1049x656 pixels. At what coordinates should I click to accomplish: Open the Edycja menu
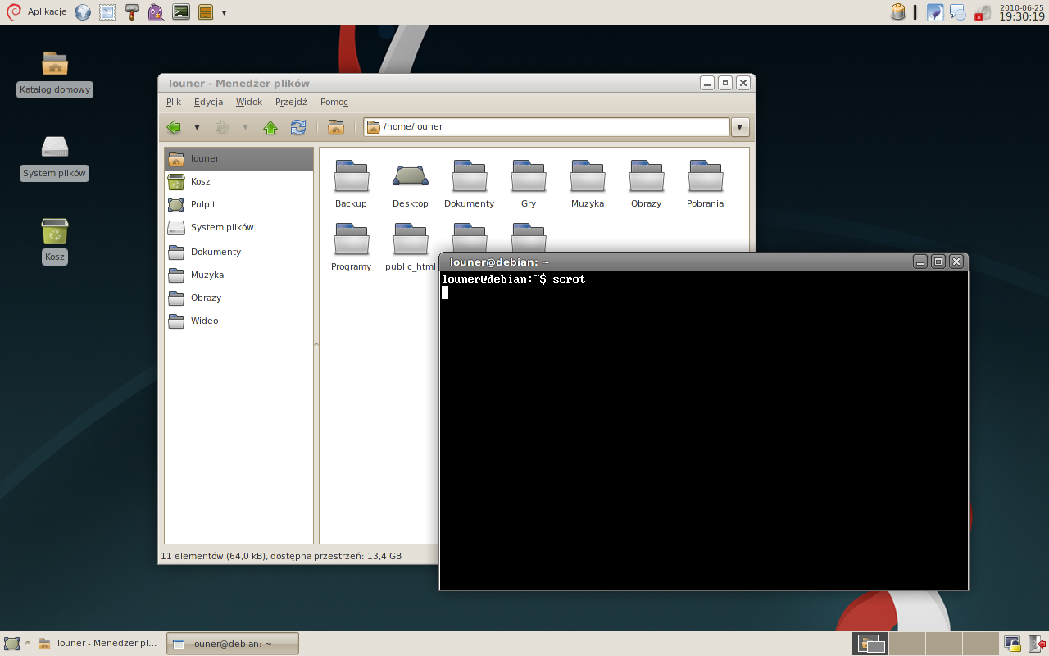click(x=209, y=102)
